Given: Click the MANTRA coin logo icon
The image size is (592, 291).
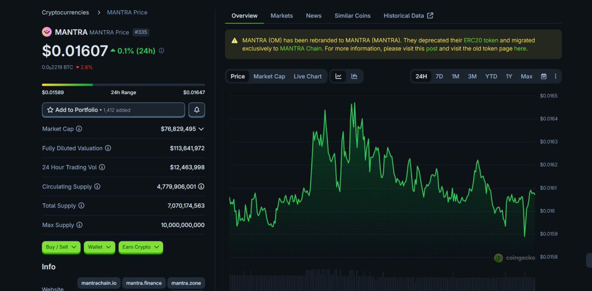Looking at the screenshot, I should pos(47,32).
